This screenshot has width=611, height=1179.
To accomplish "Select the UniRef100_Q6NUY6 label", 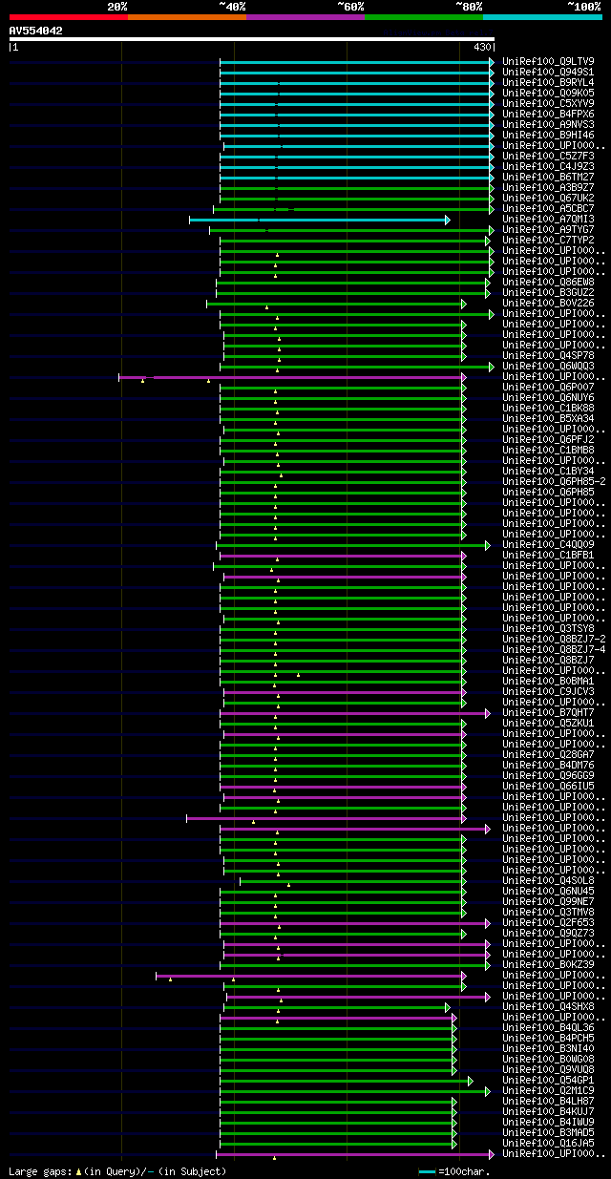I will (x=548, y=397).
